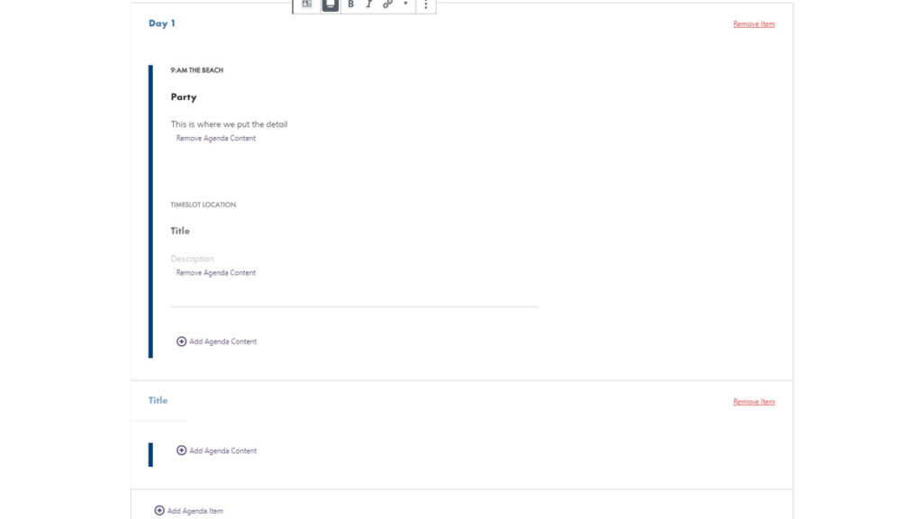The width and height of the screenshot is (922, 519).
Task: Click the Description placeholder field
Action: tap(193, 259)
